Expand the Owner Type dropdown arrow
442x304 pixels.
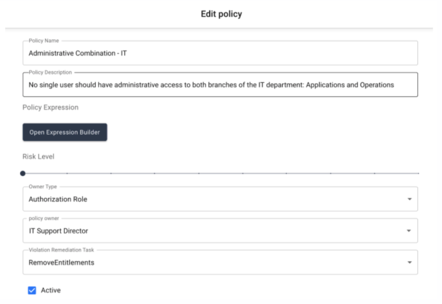(409, 199)
